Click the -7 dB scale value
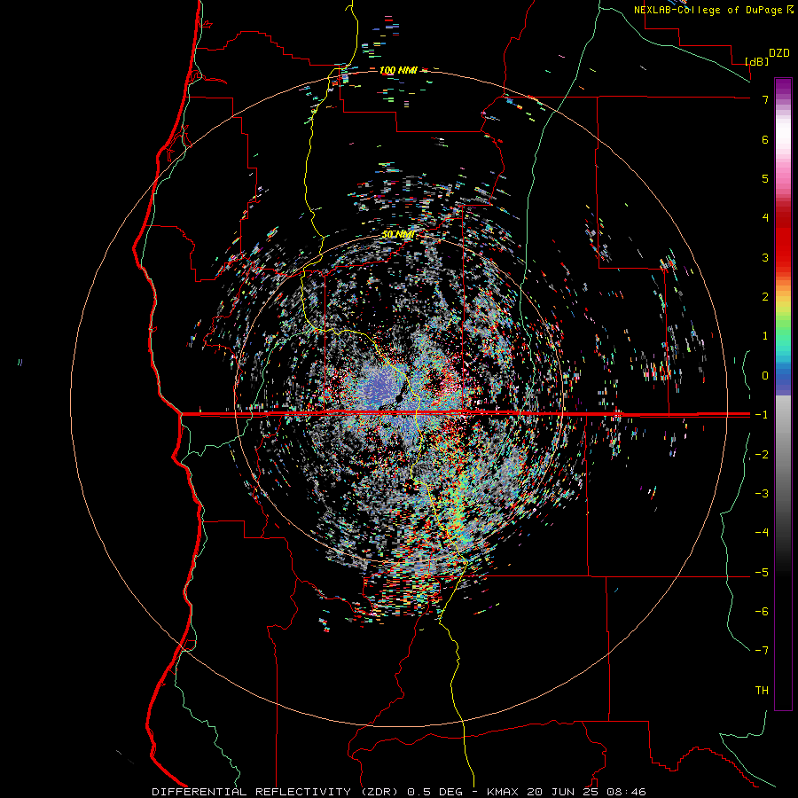798x798 pixels. click(x=762, y=651)
